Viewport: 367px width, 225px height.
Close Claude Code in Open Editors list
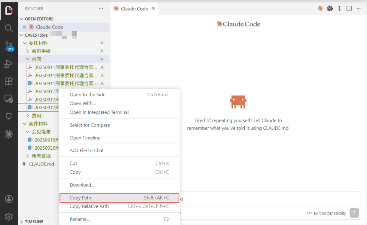click(x=24, y=27)
